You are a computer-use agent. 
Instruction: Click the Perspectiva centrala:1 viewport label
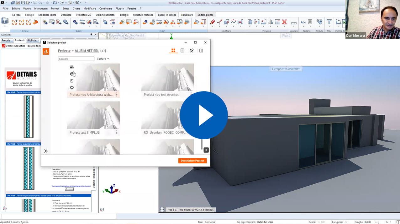tap(286, 69)
